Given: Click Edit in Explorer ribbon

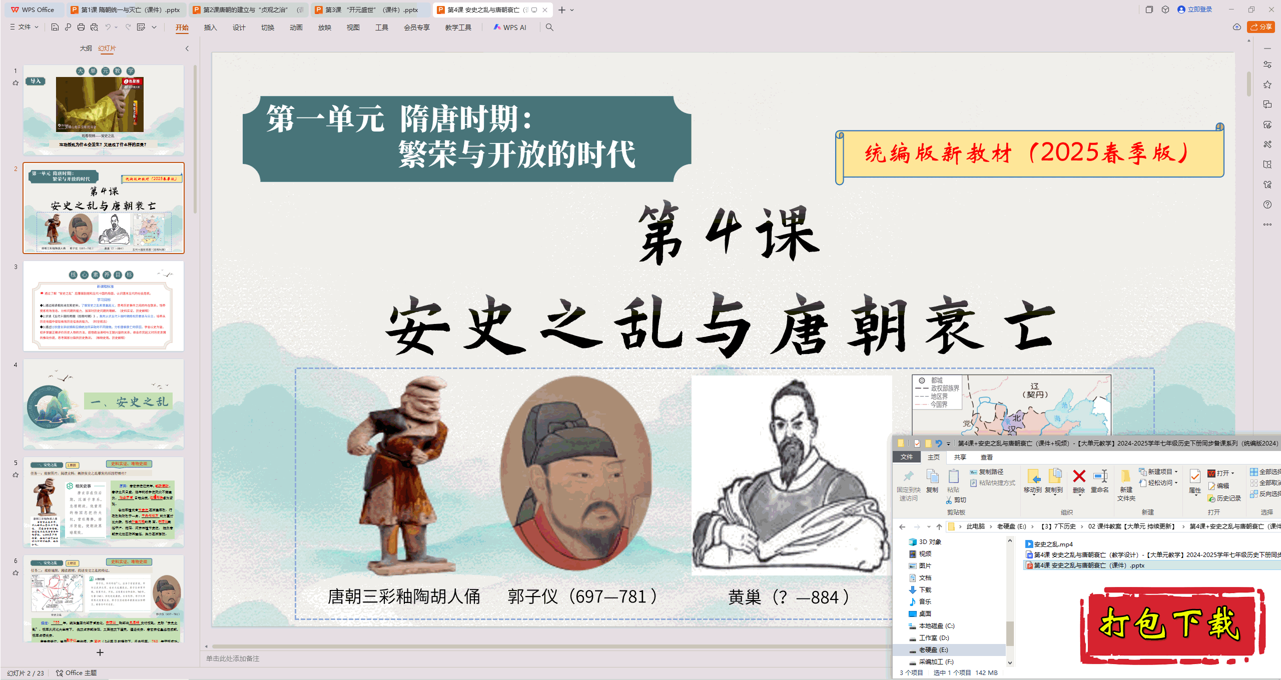Looking at the screenshot, I should 1218,485.
